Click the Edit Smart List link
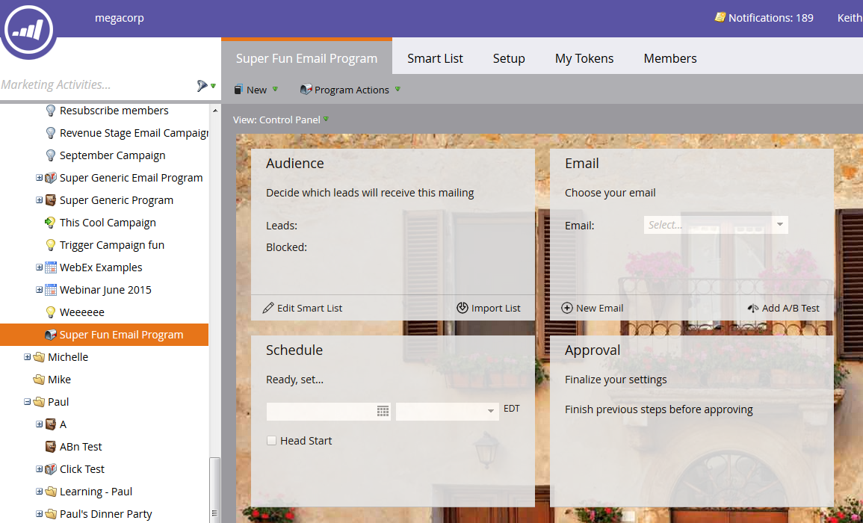Image resolution: width=863 pixels, height=523 pixels. (303, 309)
